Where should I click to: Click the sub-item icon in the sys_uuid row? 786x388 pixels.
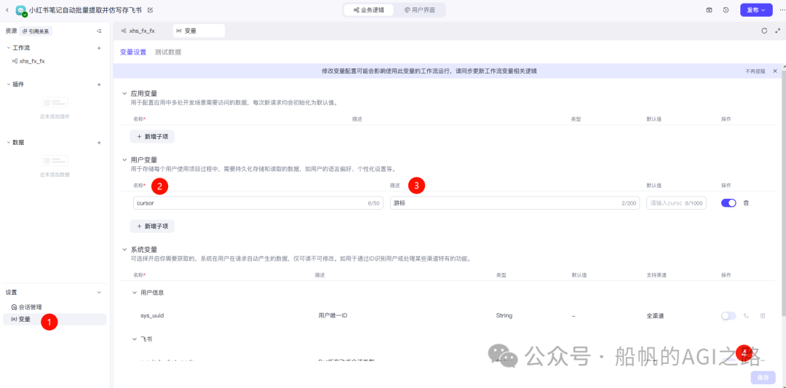(x=747, y=316)
